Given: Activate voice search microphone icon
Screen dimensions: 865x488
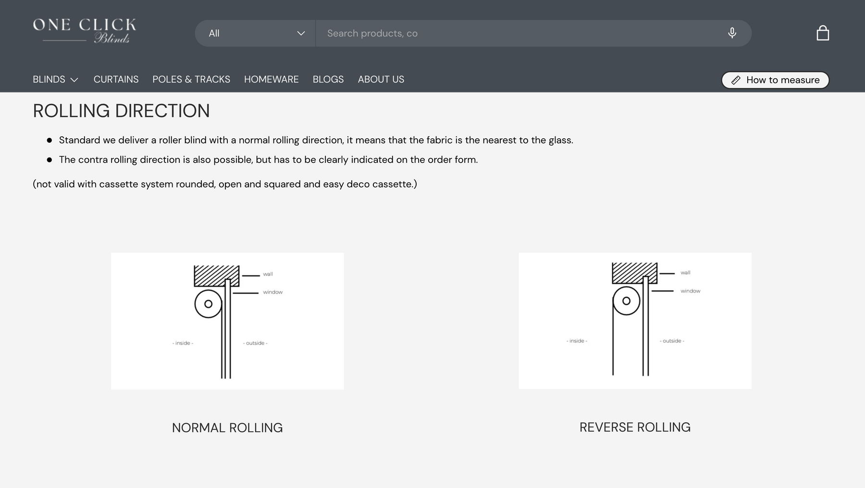Looking at the screenshot, I should (x=732, y=33).
